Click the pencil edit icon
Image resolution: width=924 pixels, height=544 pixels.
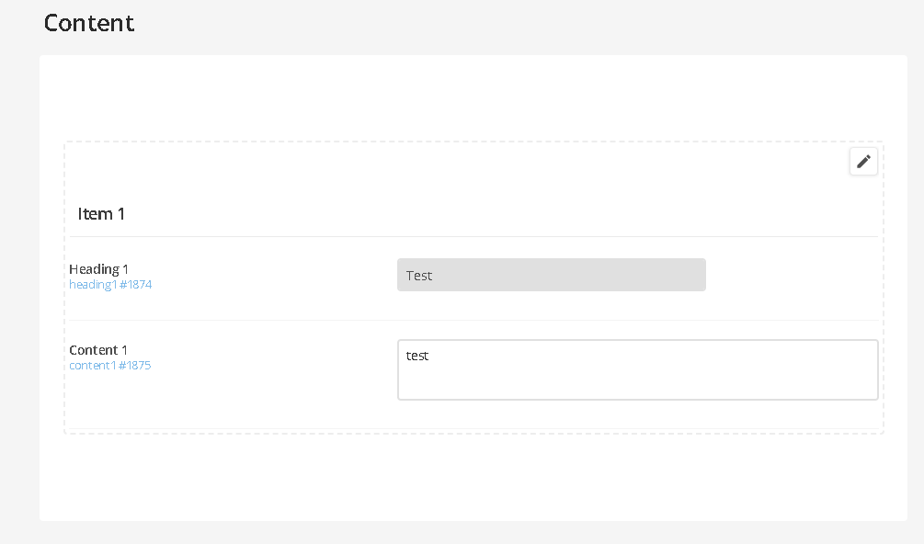coord(863,162)
